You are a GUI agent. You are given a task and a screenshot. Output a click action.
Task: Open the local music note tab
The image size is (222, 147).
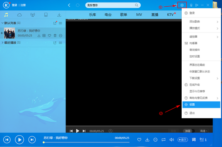(6, 15)
